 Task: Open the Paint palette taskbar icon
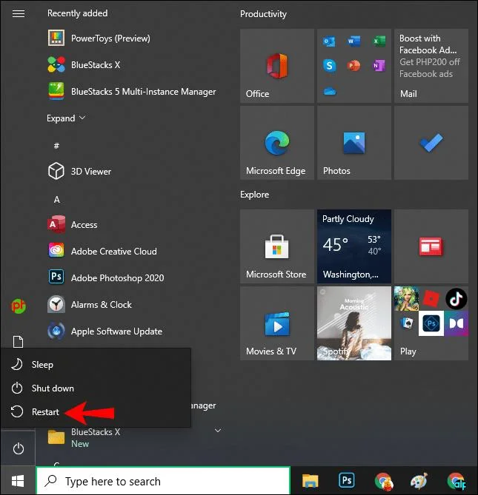[x=419, y=481]
